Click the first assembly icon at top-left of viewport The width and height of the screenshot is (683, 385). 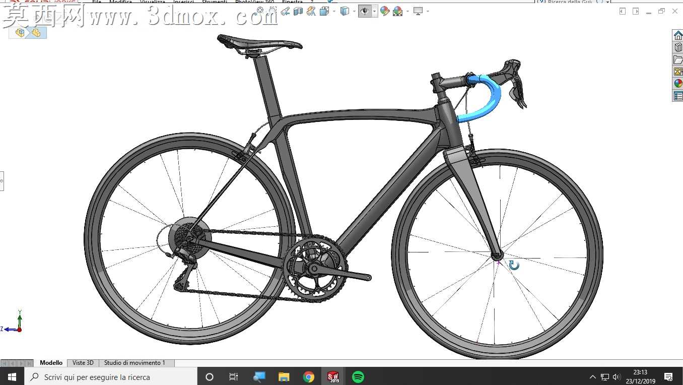coord(20,33)
